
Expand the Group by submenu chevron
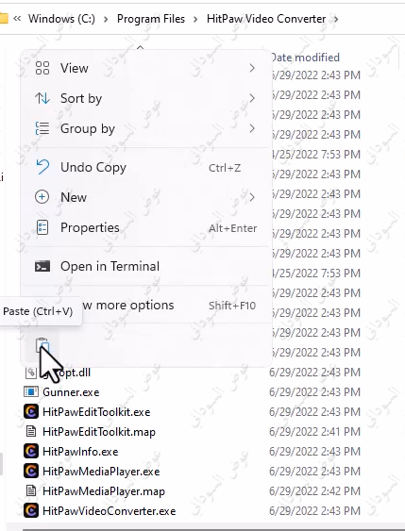(x=252, y=128)
